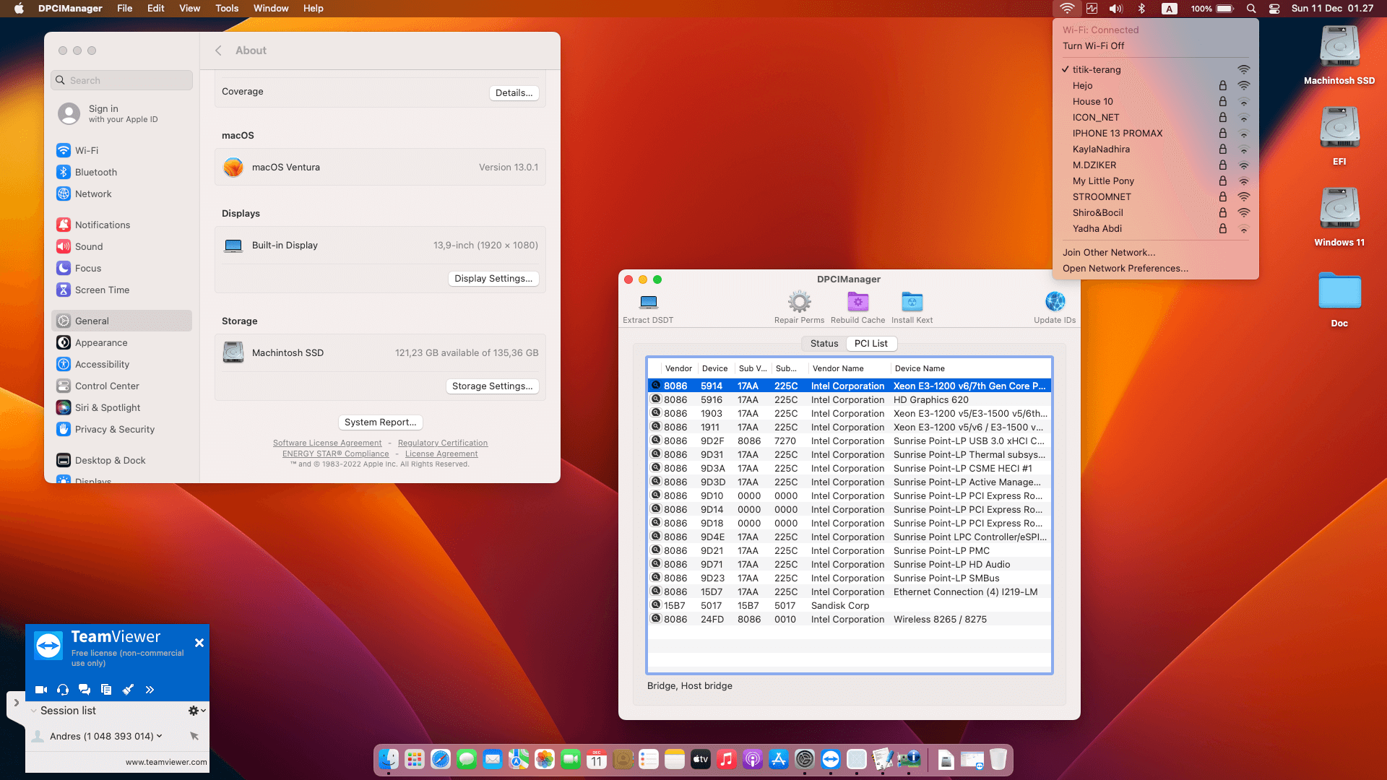Screen dimensions: 1387x780
Task: Open Music app in the Dock
Action: pyautogui.click(x=727, y=759)
